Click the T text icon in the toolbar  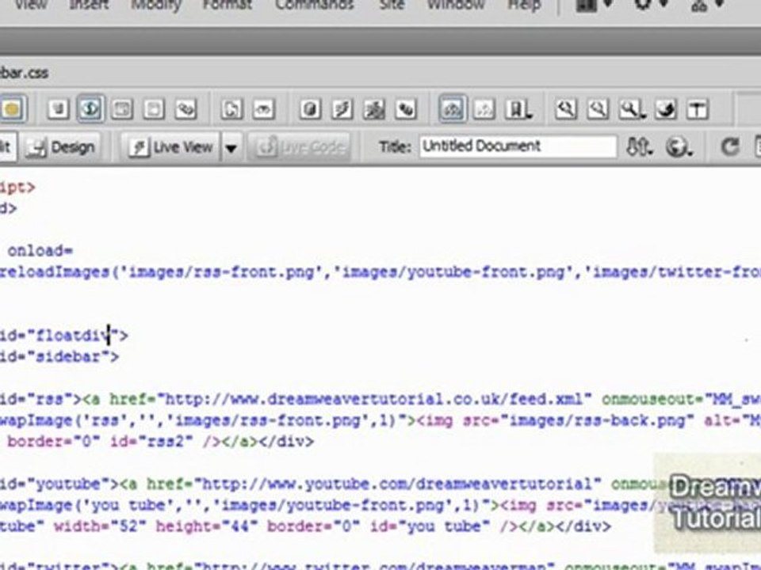coord(698,109)
